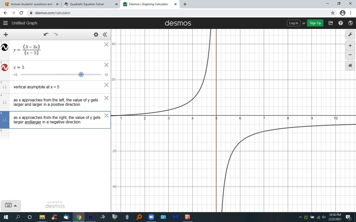Collapse the expression list panel
Viewport: 356px width, 222px height.
pos(105,34)
